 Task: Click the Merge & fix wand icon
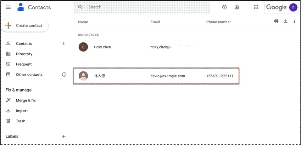8,100
